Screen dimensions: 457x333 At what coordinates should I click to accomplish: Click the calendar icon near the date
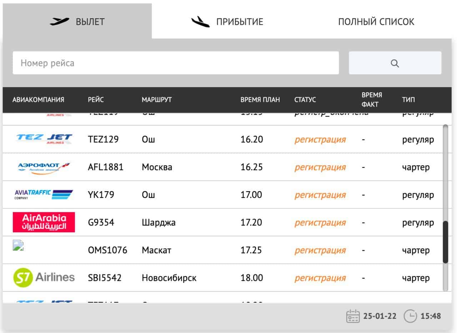[x=353, y=316]
